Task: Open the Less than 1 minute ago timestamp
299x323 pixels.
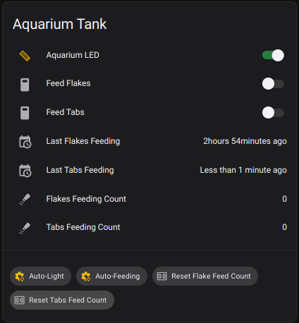Action: pyautogui.click(x=243, y=170)
